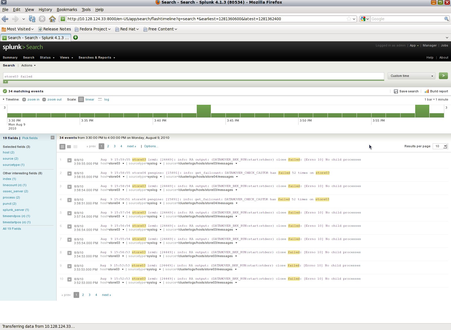Expand the search bar assistant arrow
Screen dimensions: 451x330
(5, 82)
